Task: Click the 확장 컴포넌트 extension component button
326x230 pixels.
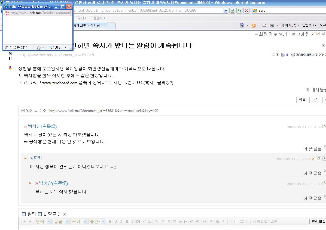Action: click(x=265, y=222)
